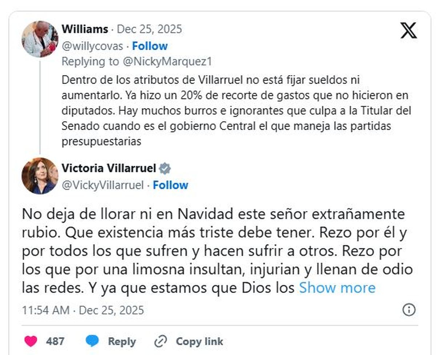Open the @VickyVillarruel handle
Screen dimensions: 436x355
coord(103,185)
